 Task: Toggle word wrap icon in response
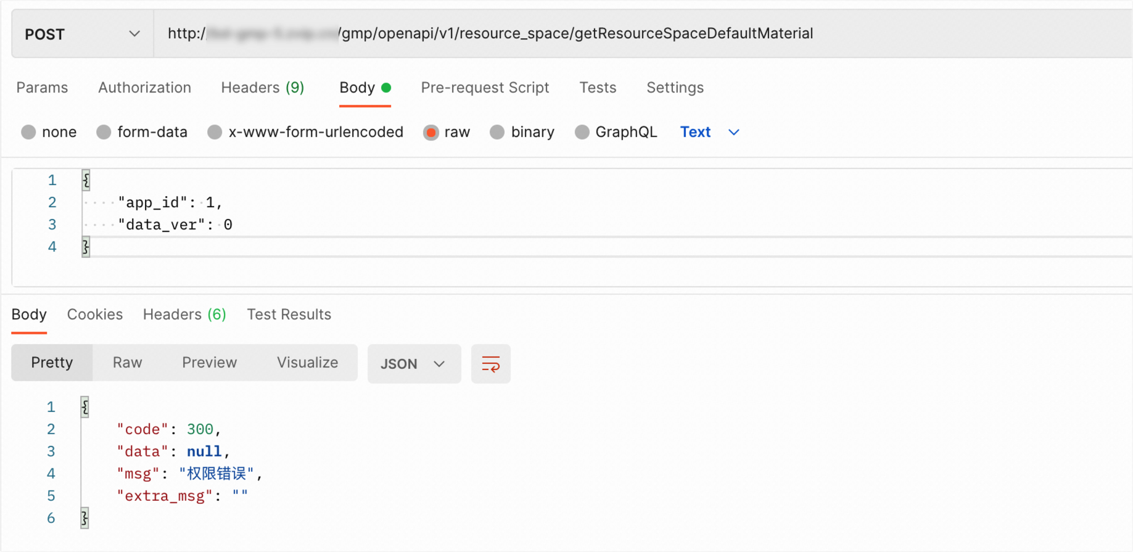(490, 364)
